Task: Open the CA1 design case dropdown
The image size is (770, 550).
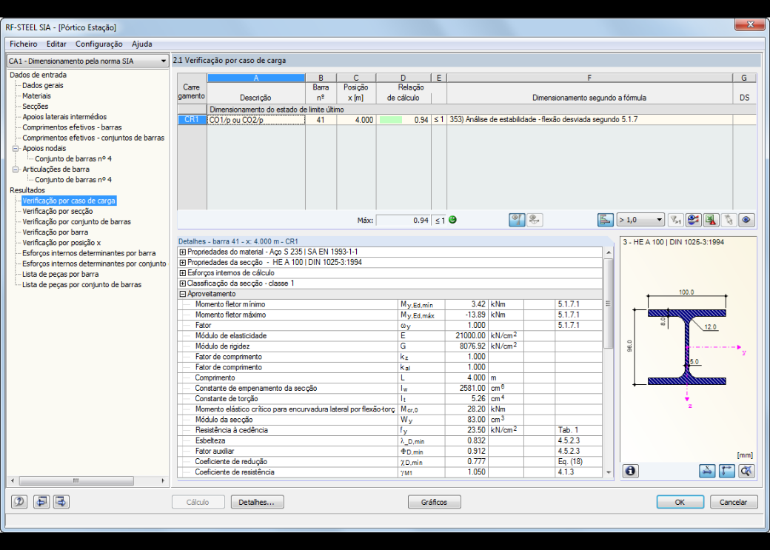Action: point(87,61)
